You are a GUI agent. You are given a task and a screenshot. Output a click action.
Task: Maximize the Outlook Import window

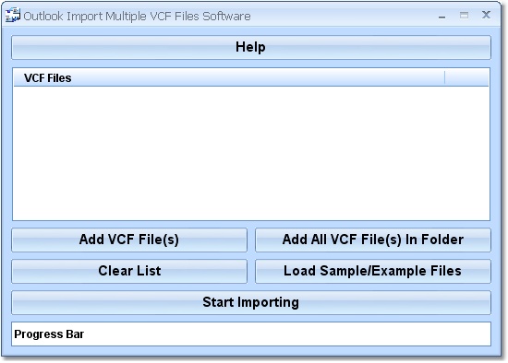click(464, 15)
